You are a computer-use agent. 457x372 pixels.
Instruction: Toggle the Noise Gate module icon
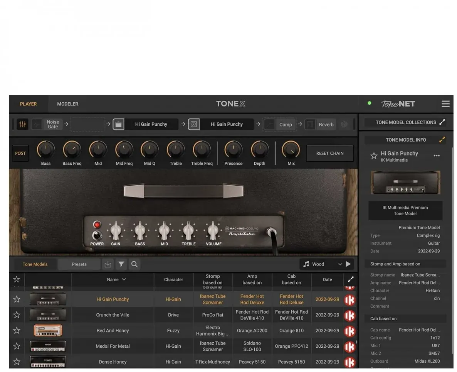tap(37, 124)
